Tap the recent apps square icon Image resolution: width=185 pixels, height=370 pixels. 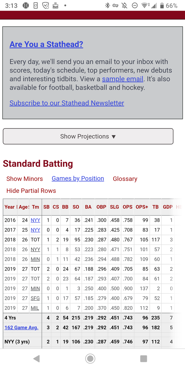(144, 359)
